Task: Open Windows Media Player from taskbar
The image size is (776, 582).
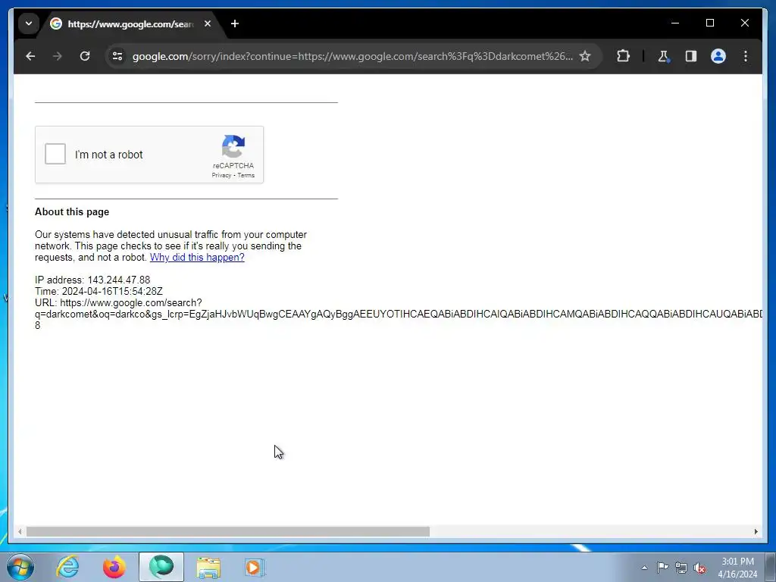Action: [255, 567]
